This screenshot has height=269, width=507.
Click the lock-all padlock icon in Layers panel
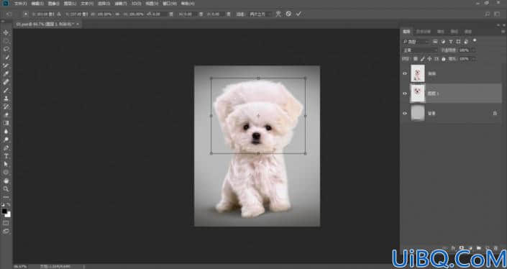pyautogui.click(x=444, y=59)
